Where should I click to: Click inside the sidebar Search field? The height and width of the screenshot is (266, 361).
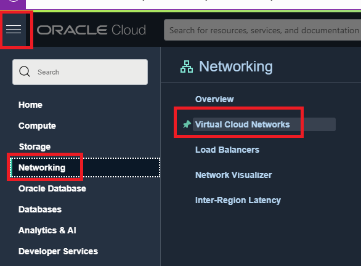(x=80, y=72)
